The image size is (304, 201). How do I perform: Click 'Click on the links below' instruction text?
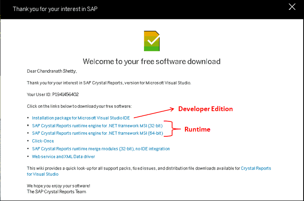coord(79,106)
